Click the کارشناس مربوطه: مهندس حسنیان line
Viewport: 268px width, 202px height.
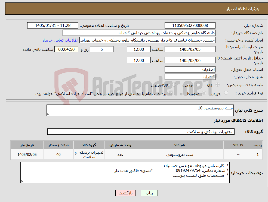[194, 166]
